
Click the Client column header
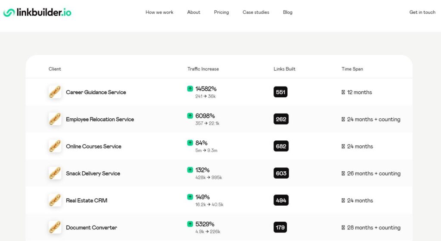55,69
